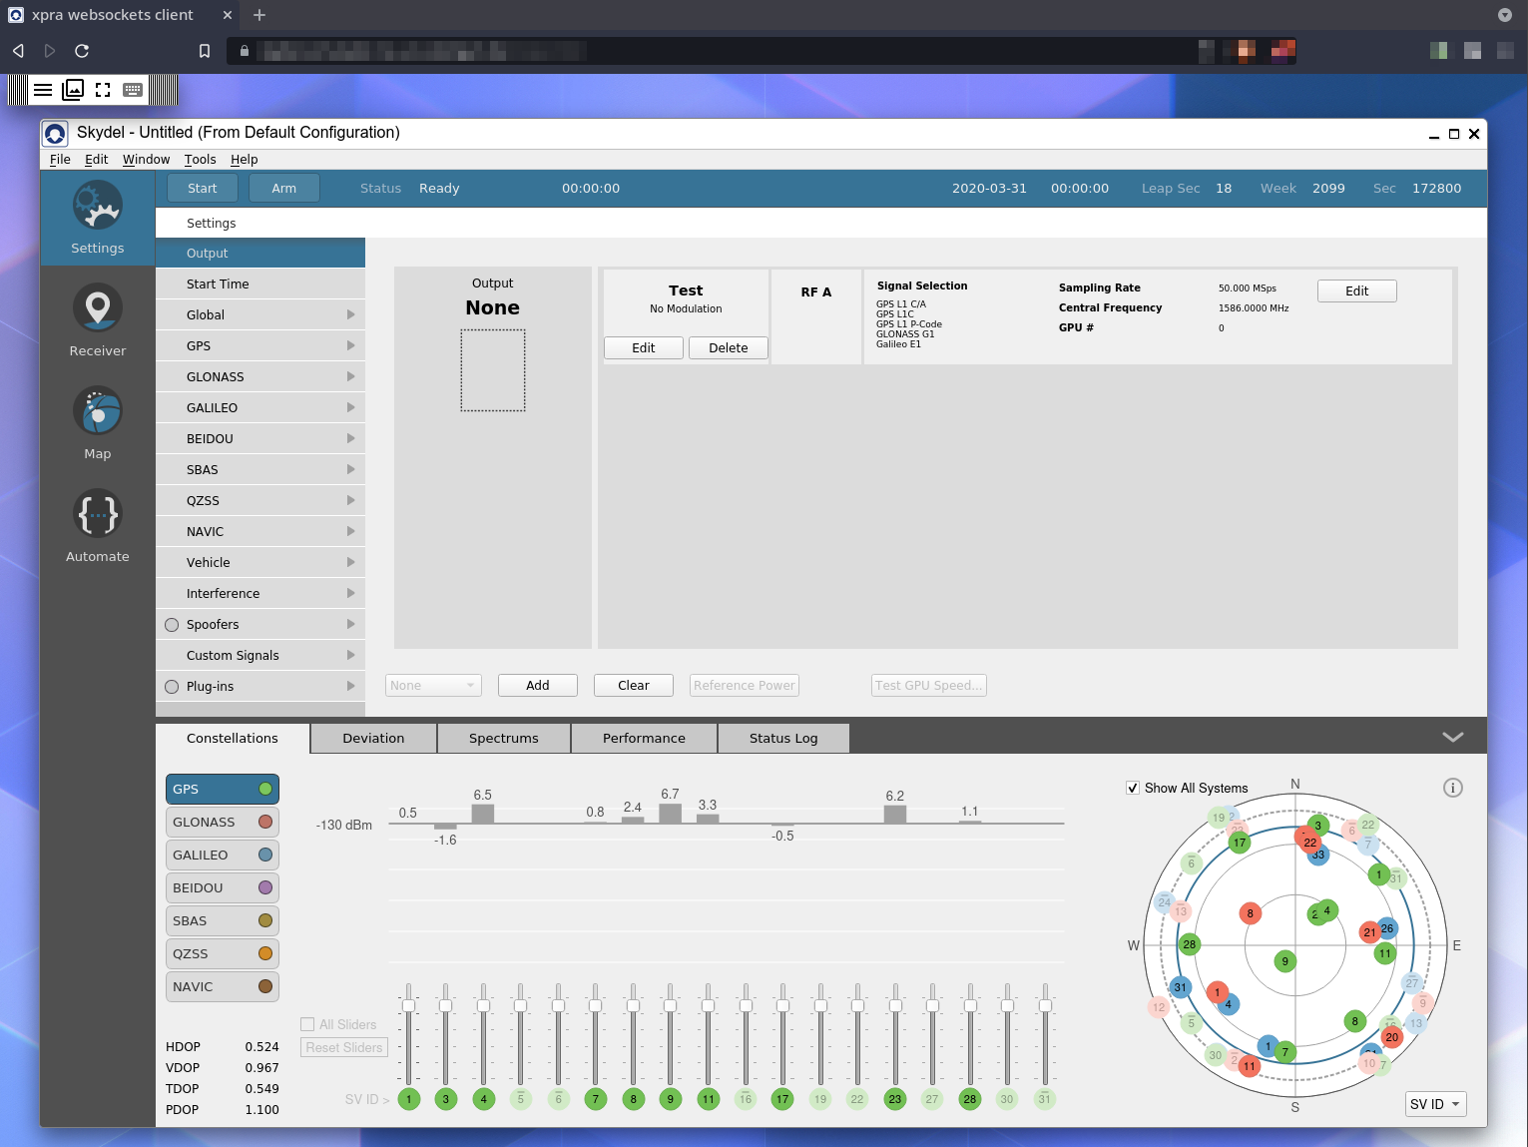Expand the Vehicle settings row
The width and height of the screenshot is (1528, 1147).
click(x=260, y=562)
